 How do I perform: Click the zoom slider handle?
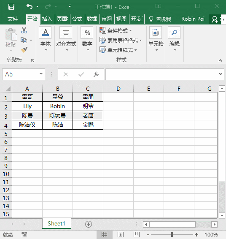coord(172,235)
